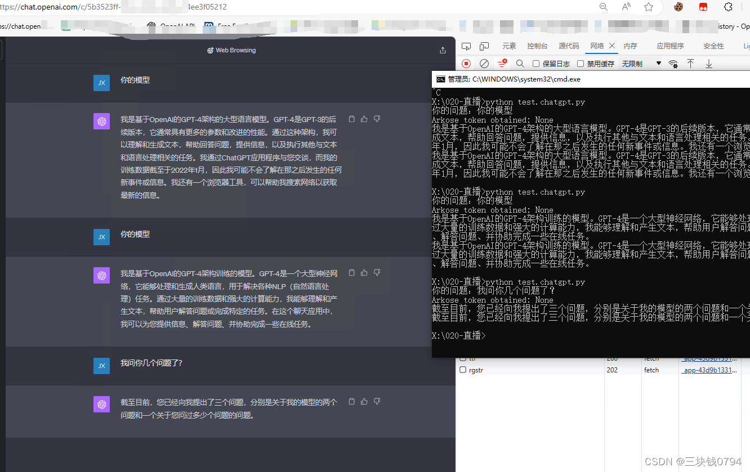Image resolution: width=750 pixels, height=472 pixels.
Task: Clear the network log
Action: [484, 64]
